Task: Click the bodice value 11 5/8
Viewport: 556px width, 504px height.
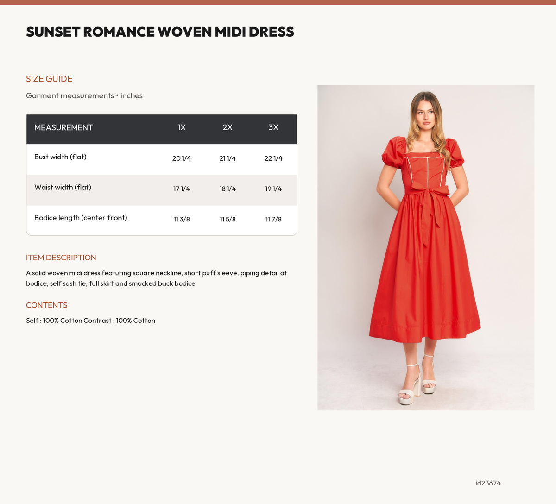Action: tap(227, 219)
